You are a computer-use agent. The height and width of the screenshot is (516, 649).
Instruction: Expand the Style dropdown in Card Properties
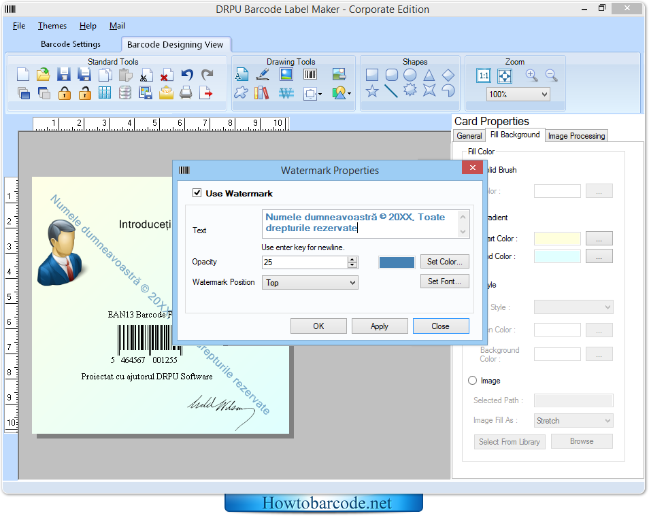tap(573, 307)
